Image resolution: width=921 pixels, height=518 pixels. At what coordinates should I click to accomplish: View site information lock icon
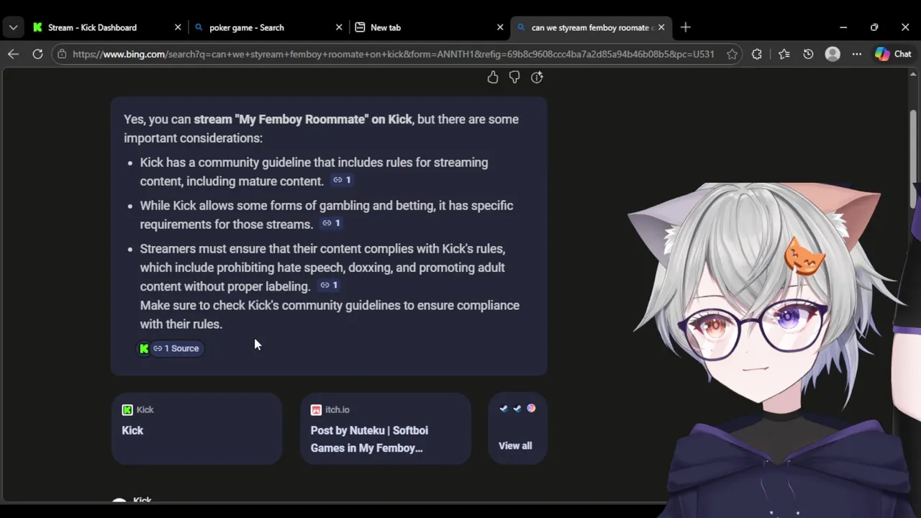[x=62, y=54]
